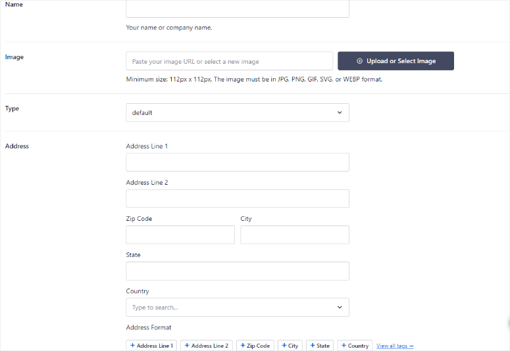Click the Upload or Select Image button
This screenshot has height=351, width=510.
tap(395, 61)
